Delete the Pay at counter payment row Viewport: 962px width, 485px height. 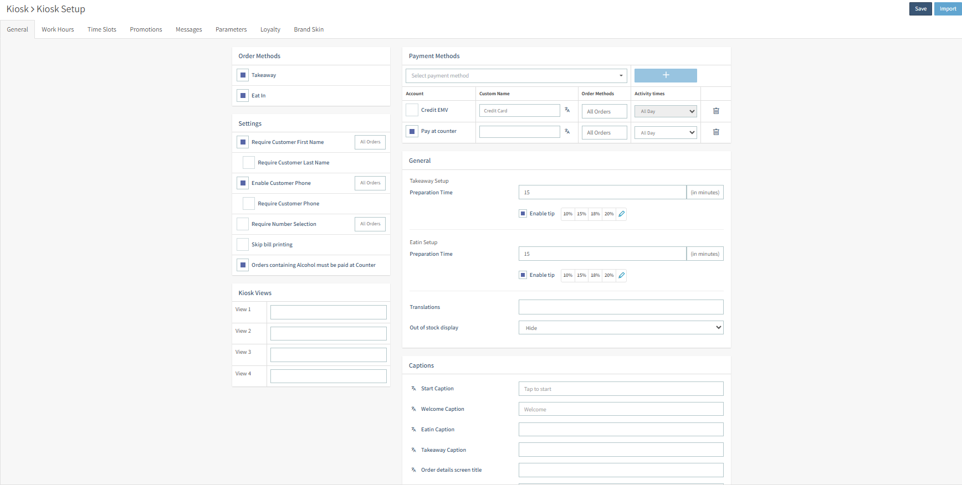tap(716, 132)
